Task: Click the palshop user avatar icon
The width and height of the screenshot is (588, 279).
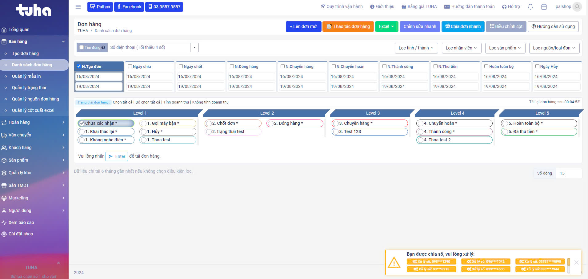Action: point(577,7)
